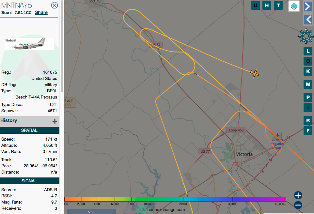The height and width of the screenshot is (214, 314).
Task: Click the speed value 171 kt
Action: (x=51, y=139)
